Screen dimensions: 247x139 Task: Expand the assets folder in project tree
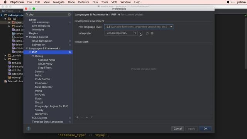[x=5, y=59]
